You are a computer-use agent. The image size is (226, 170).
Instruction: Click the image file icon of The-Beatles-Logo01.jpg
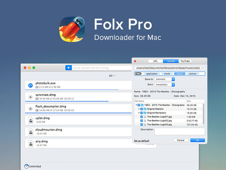tap(145, 117)
